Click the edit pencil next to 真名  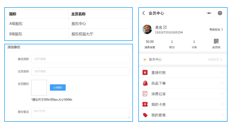[x=165, y=27]
